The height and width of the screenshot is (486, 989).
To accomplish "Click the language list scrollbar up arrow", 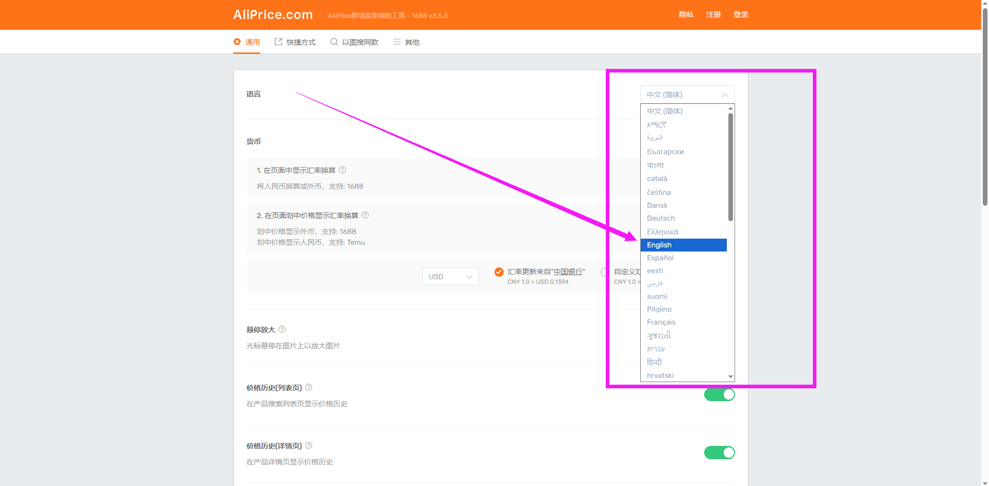I will click(x=730, y=108).
